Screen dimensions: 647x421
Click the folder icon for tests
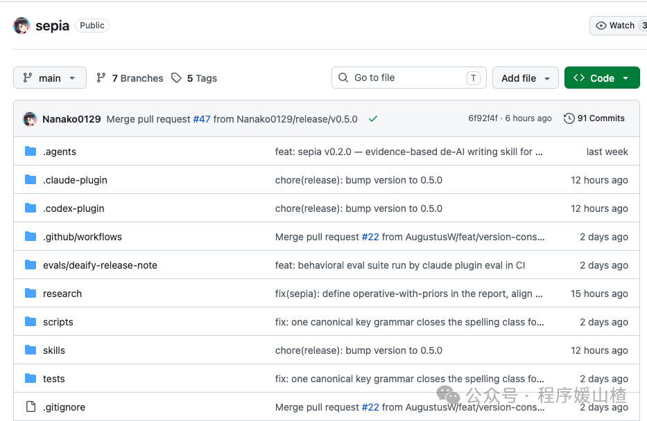pos(31,379)
